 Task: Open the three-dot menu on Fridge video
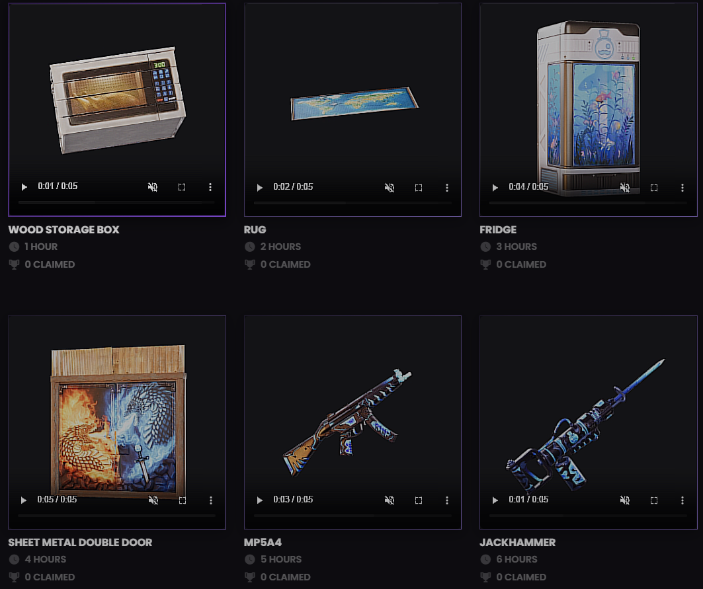pos(682,187)
